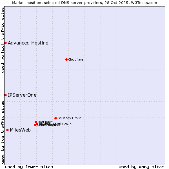Click the Hostinger label text
The height and width of the screenshot is (169, 169).
click(x=45, y=122)
